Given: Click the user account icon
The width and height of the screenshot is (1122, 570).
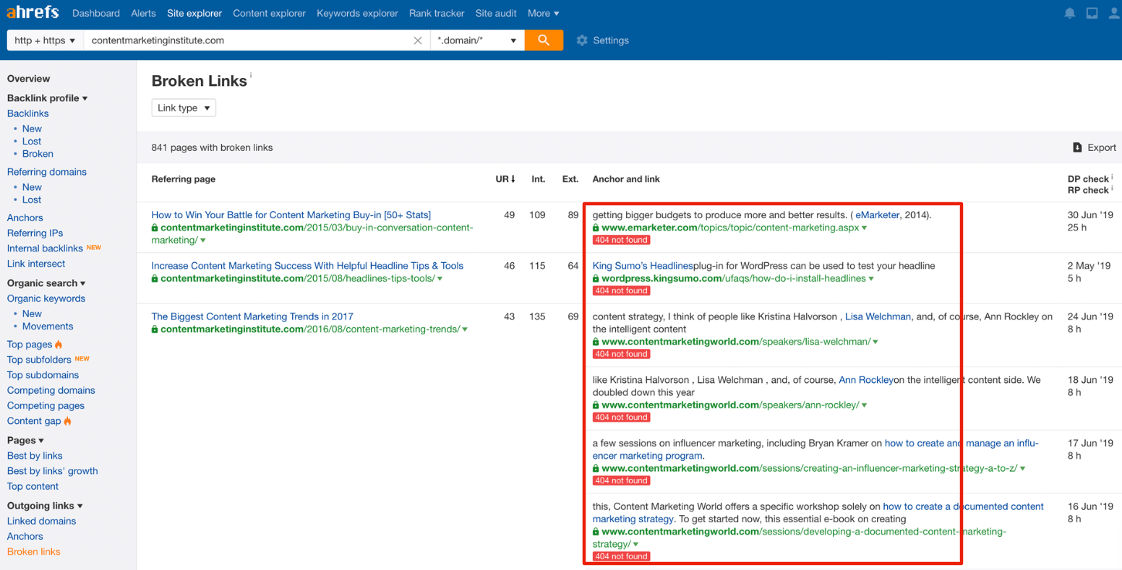Looking at the screenshot, I should click(x=1114, y=13).
